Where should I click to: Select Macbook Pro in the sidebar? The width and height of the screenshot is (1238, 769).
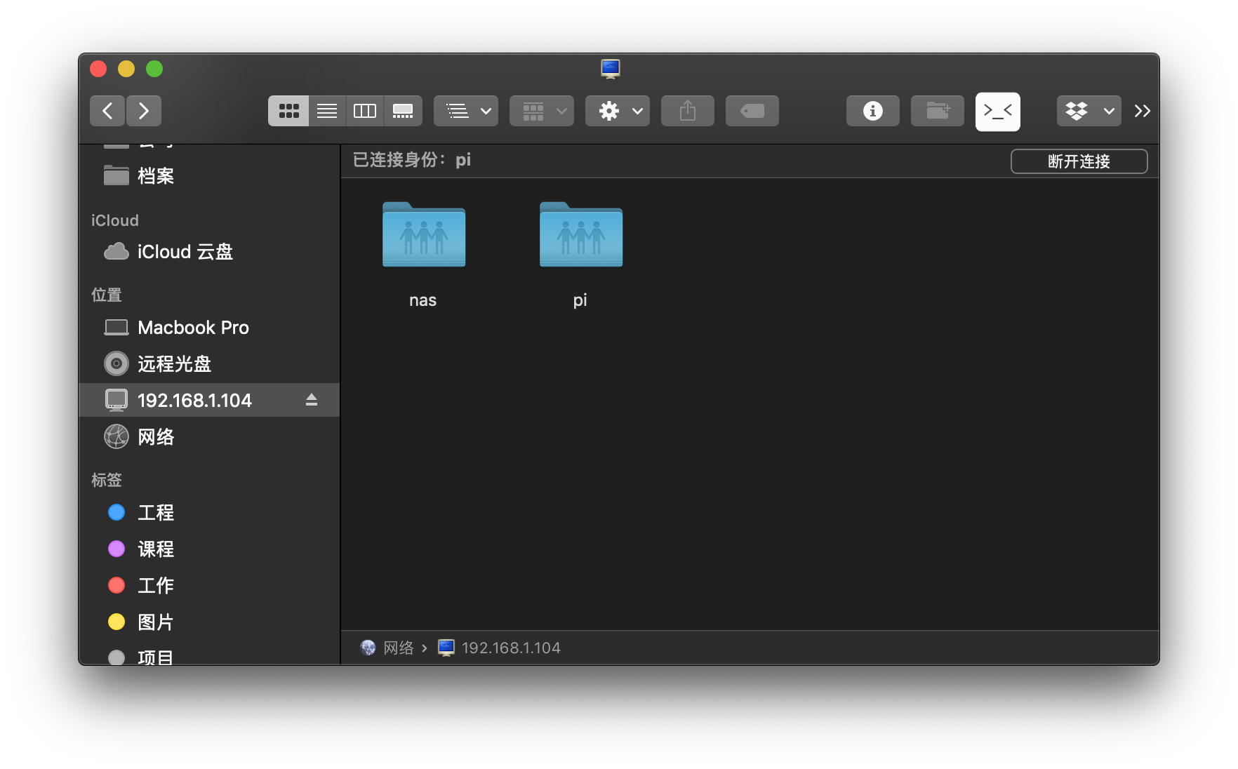point(193,328)
